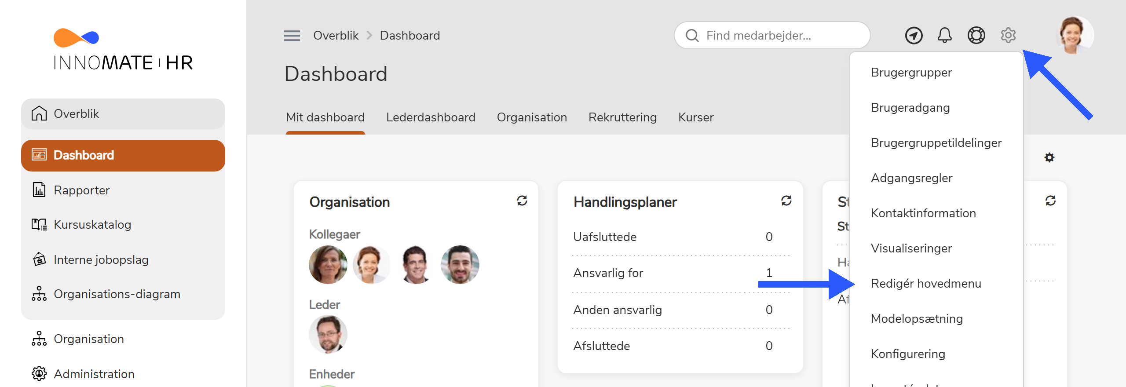Refresh the Organisation card

(x=522, y=201)
